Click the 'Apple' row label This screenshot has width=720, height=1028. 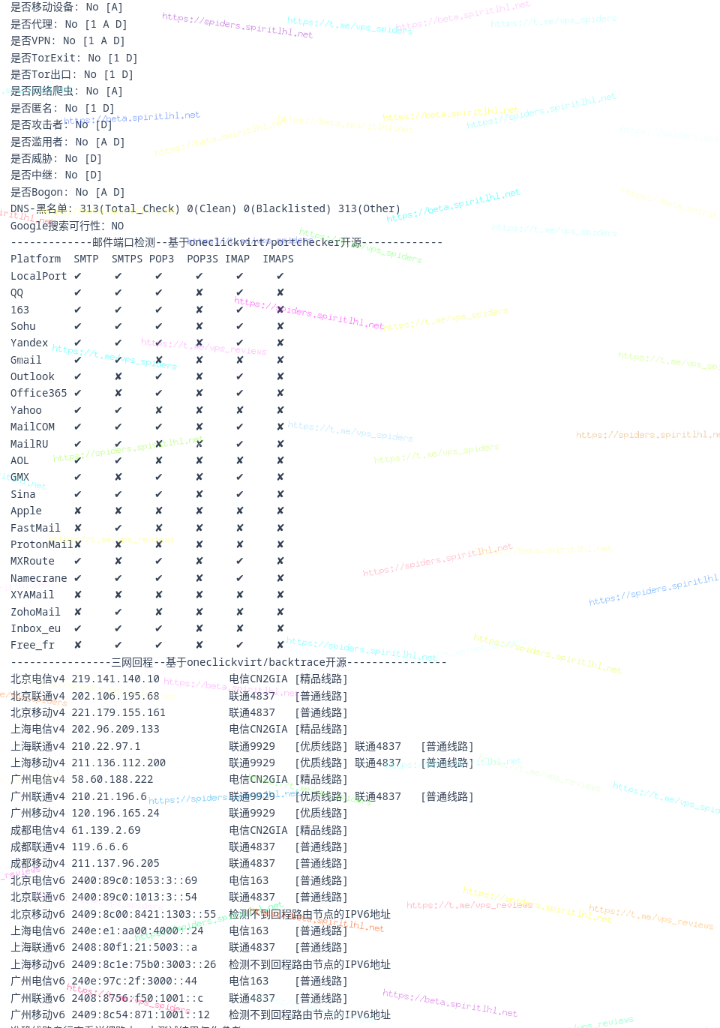(x=26, y=511)
